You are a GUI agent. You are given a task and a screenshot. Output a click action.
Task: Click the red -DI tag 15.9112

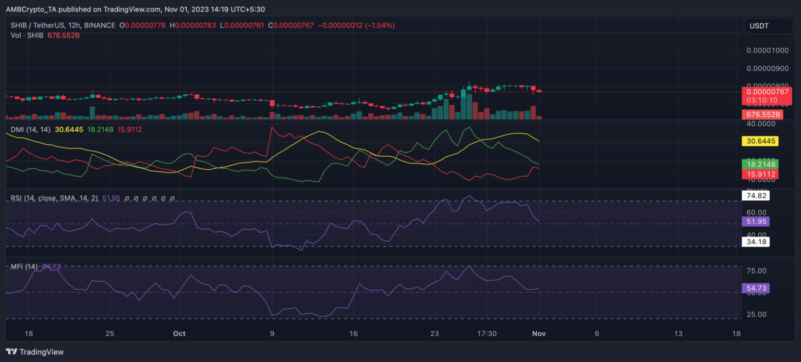pyautogui.click(x=760, y=174)
